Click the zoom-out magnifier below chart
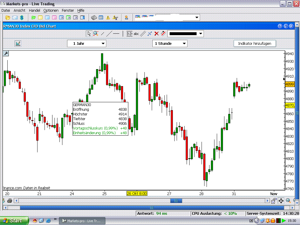This screenshot has height=225, width=300. tap(288, 200)
